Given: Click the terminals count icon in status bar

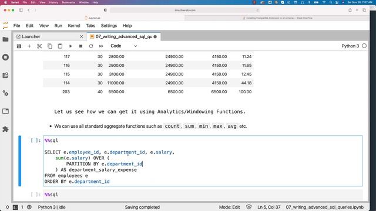Looking at the screenshot, I should tap(15, 207).
